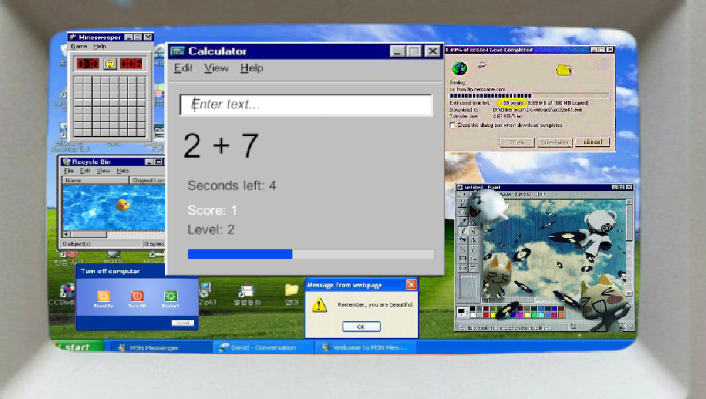Select the pencil tool in Paint
Viewport: 706px width, 399px height.
(x=463, y=230)
